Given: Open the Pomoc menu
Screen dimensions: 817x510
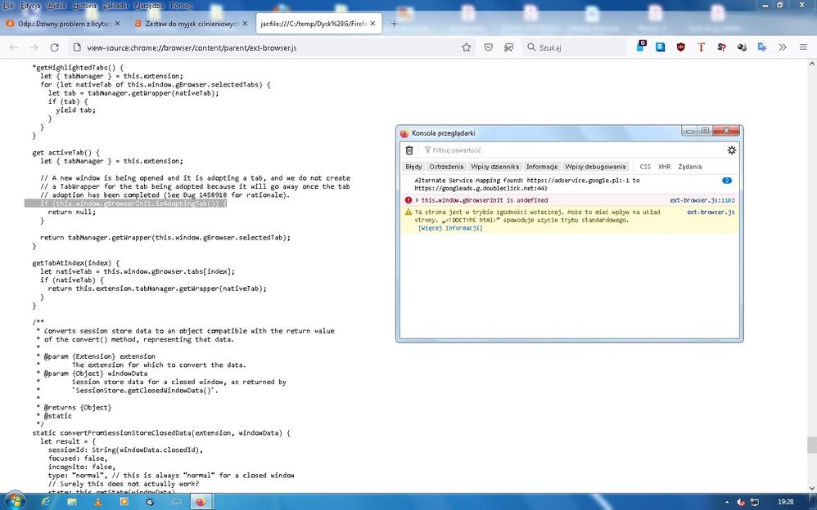Looking at the screenshot, I should pyautogui.click(x=181, y=6).
